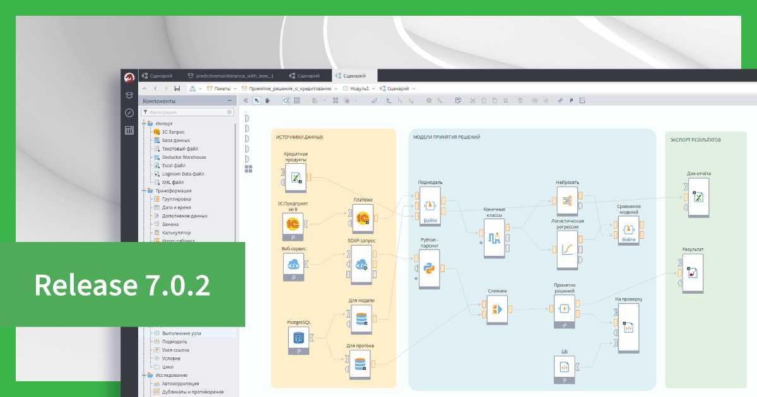757x397 pixels.
Task: Click Войти on the Подмодель node
Action: 430,221
